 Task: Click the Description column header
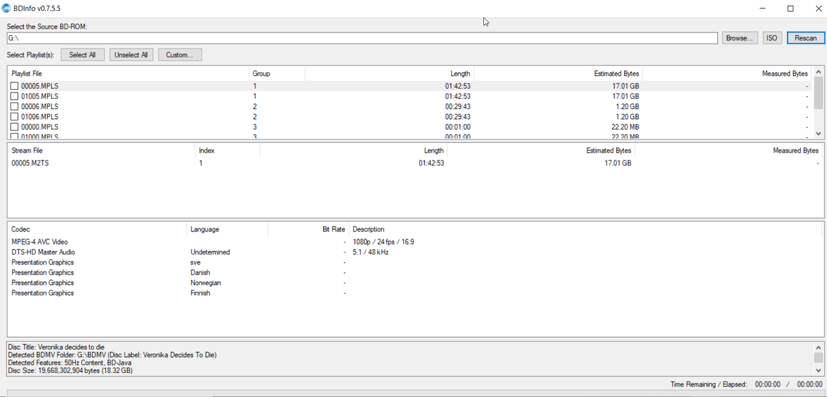585,230
